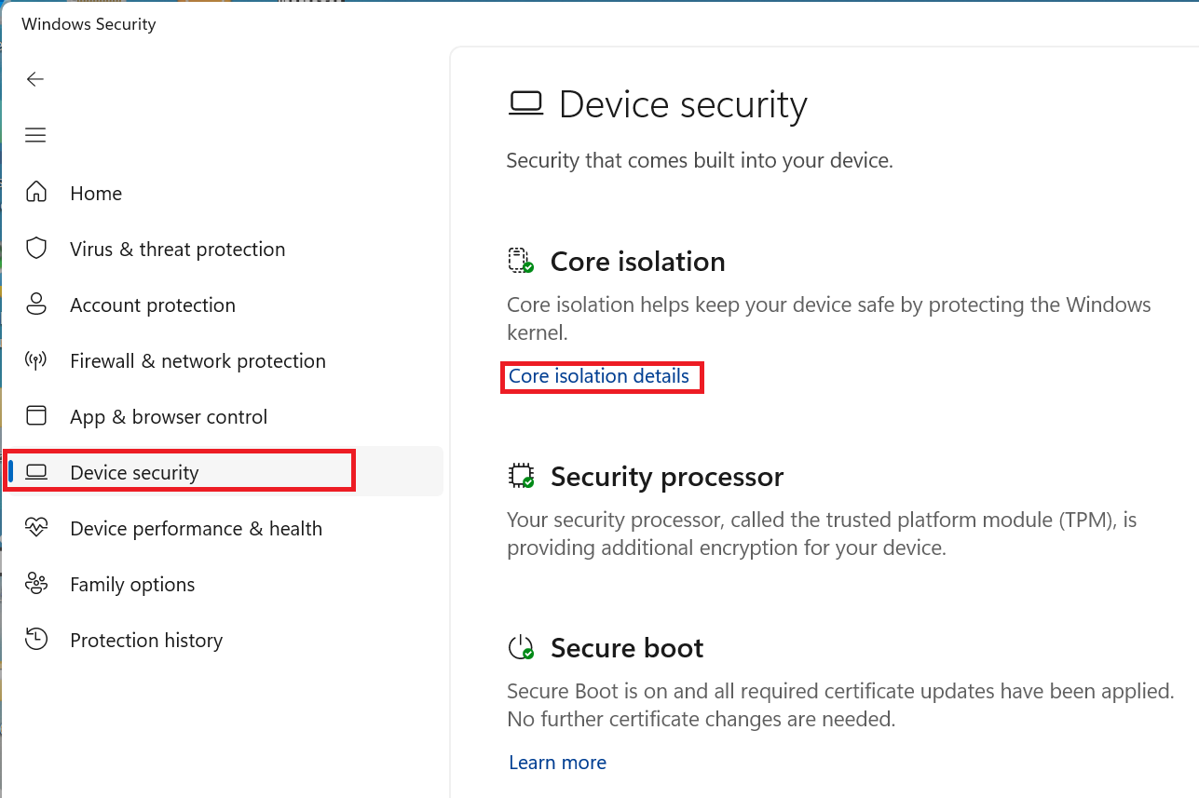1199x798 pixels.
Task: Click the Family options people icon
Action: pyautogui.click(x=36, y=584)
